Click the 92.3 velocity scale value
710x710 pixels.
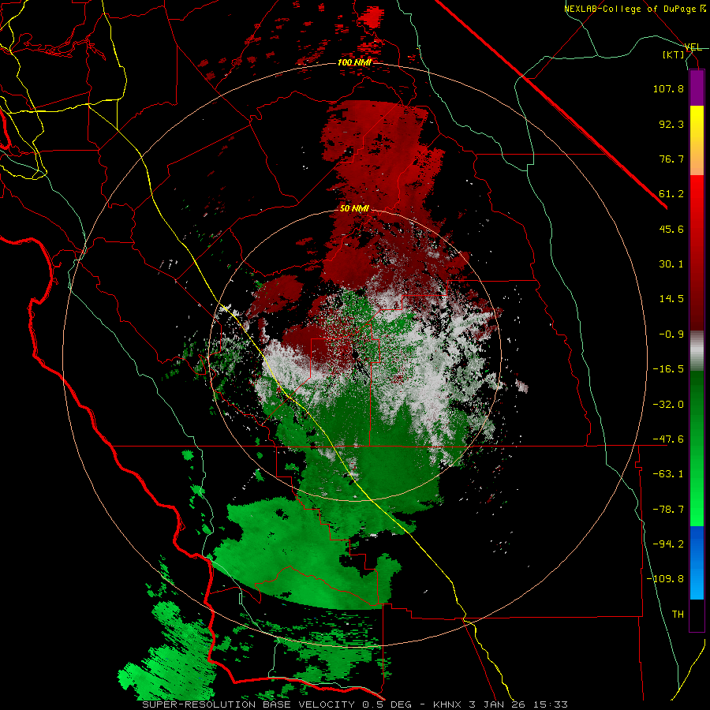(671, 124)
